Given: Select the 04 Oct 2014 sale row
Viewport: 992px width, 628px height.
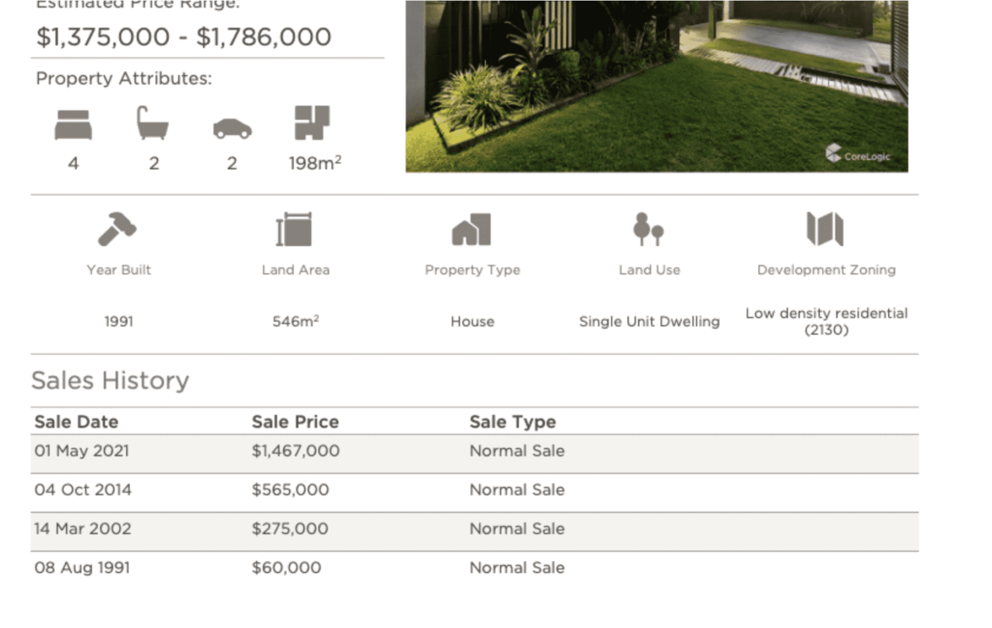Looking at the screenshot, I should pos(474,491).
